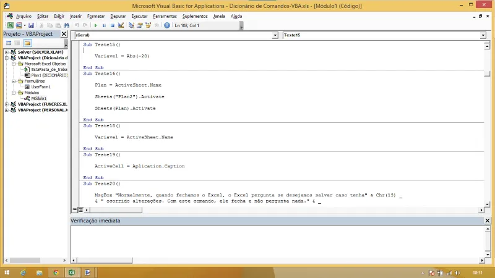
Task: Open the Exibir menu
Action: (59, 17)
